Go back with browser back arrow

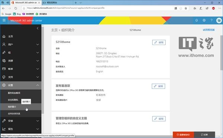pos(3,9)
